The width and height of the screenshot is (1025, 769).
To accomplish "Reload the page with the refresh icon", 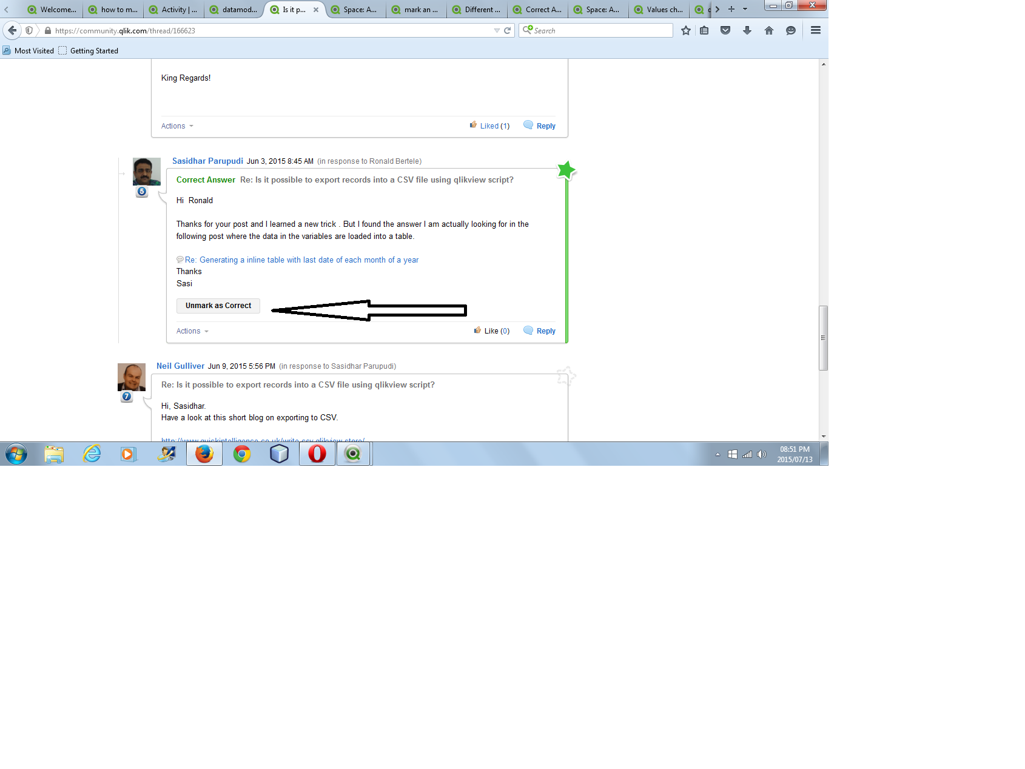I will pos(508,30).
